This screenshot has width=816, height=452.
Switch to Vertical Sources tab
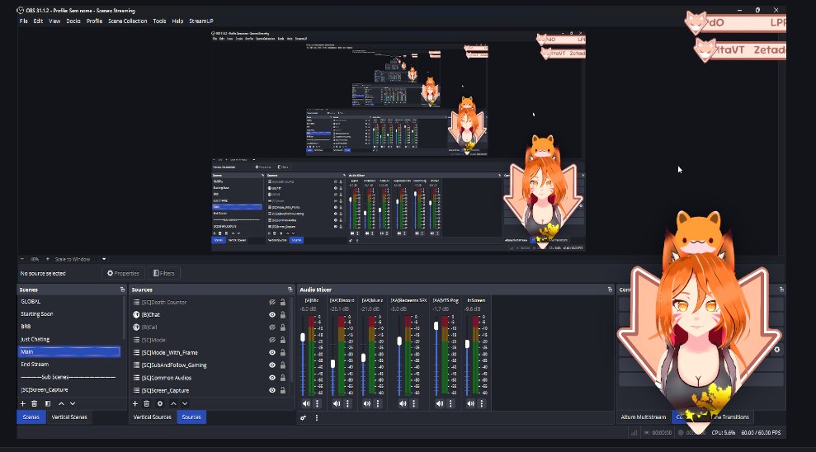click(152, 417)
